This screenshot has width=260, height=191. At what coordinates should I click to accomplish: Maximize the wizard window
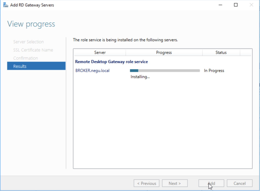[x=236, y=5]
